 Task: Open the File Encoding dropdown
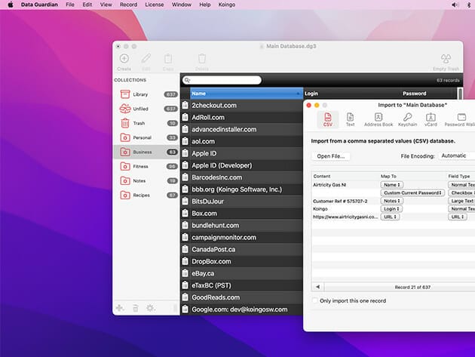pyautogui.click(x=457, y=155)
